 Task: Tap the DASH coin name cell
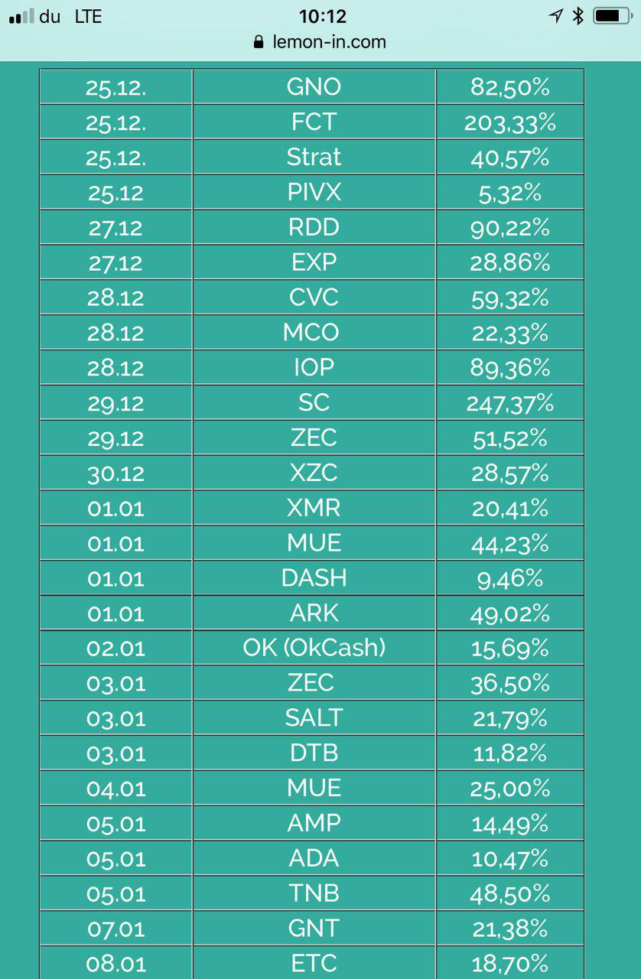[x=314, y=577]
